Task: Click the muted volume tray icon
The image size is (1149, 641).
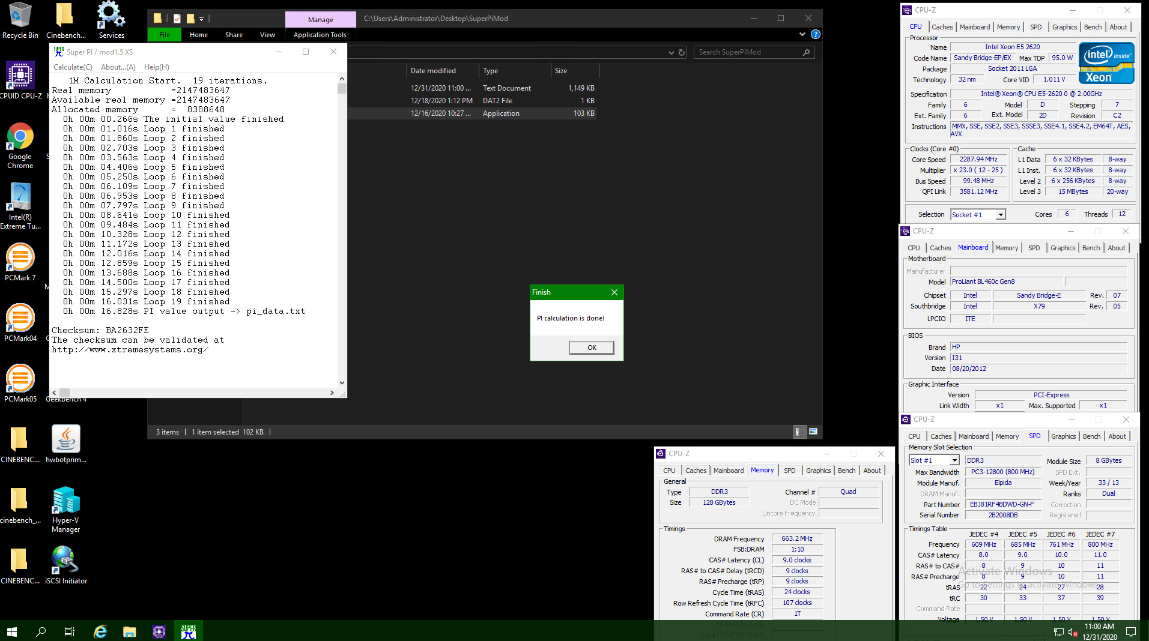Action: (1073, 632)
